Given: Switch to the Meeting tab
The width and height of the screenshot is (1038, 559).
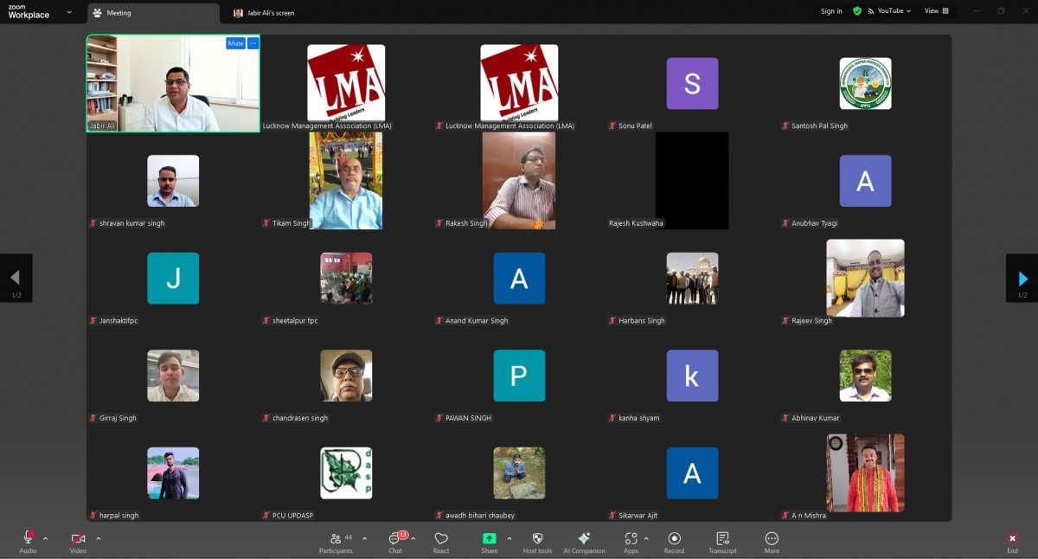Looking at the screenshot, I should tap(119, 13).
